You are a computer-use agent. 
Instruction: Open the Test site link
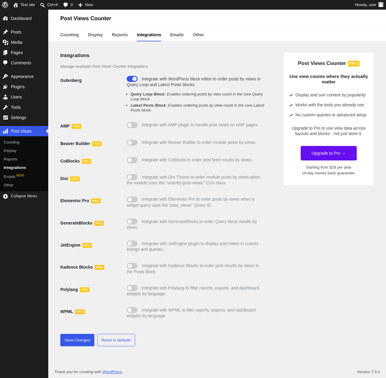pyautogui.click(x=24, y=5)
